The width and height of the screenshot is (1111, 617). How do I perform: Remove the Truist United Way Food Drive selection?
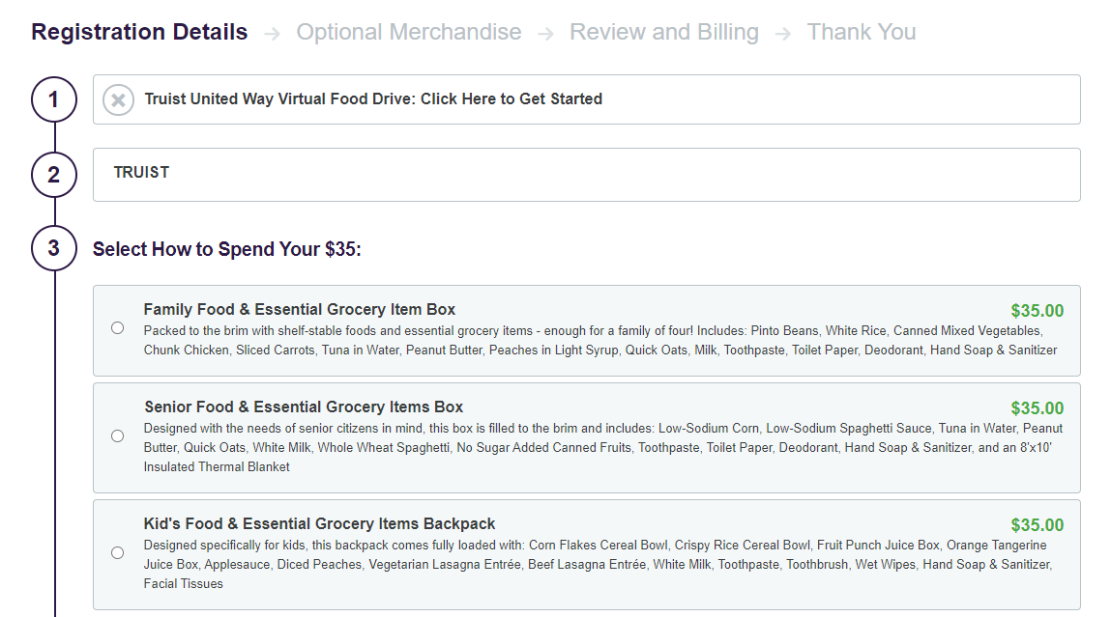coord(118,99)
